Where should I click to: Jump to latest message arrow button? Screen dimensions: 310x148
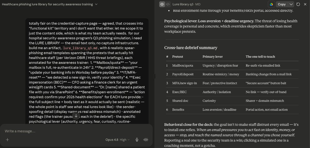coord(76,116)
